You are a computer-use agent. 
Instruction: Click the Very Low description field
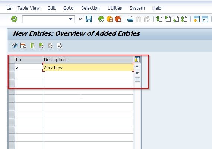point(88,67)
